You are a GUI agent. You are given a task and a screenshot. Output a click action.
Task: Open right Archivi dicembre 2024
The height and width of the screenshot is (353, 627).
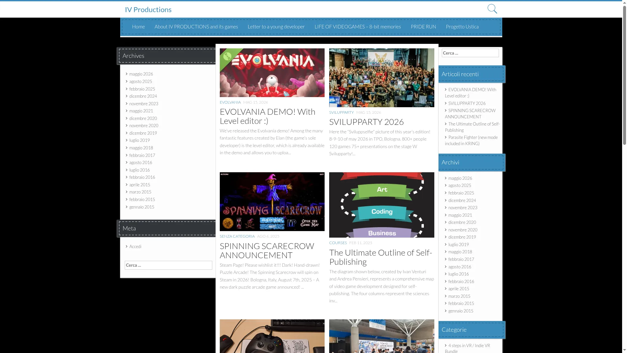[462, 200]
